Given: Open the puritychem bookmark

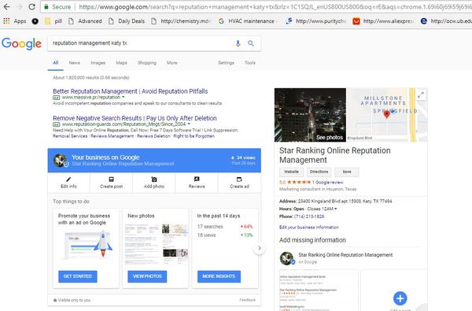Looking at the screenshot, I should tap(315, 21).
